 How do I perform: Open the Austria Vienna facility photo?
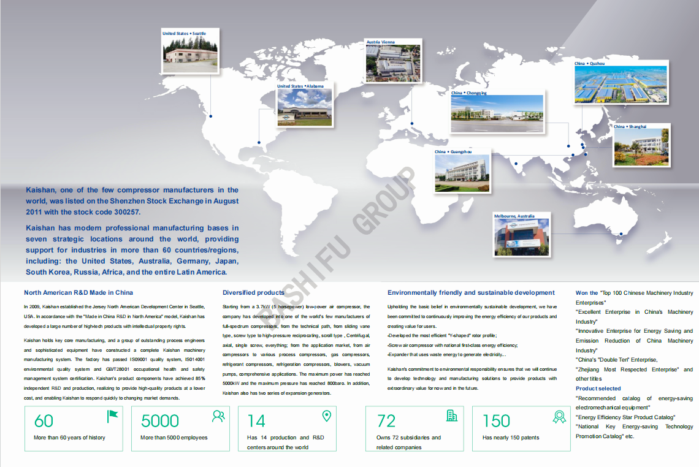click(393, 63)
